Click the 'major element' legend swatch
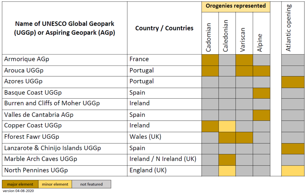Screen dimensions: 305x193 [20, 184]
